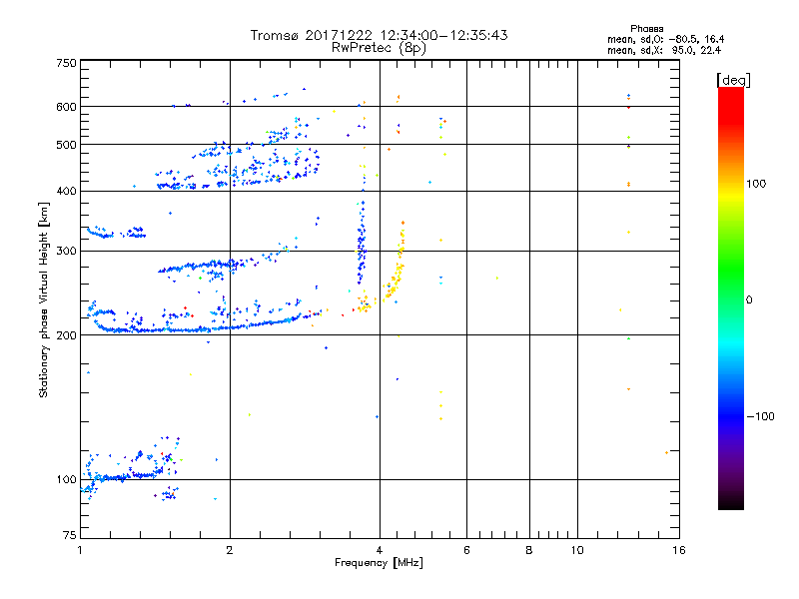799x599 pixels.
Task: Click the x-axis '16' tick label
Action: pos(679,550)
